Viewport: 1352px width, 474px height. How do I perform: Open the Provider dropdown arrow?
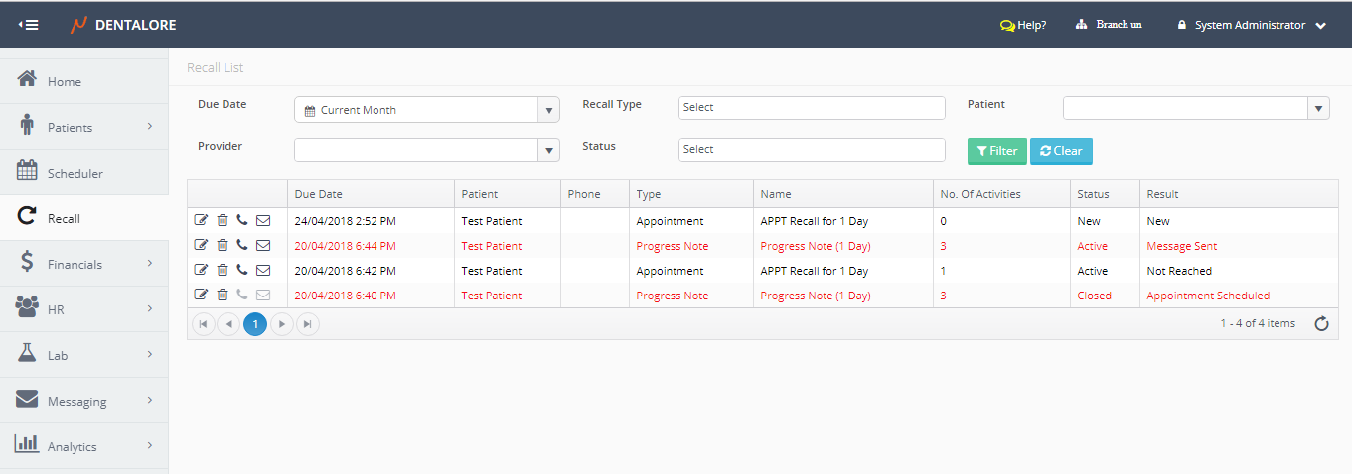coord(548,150)
